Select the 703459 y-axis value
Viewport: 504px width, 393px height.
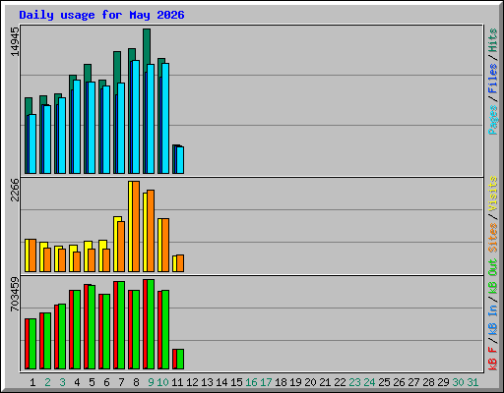point(15,294)
